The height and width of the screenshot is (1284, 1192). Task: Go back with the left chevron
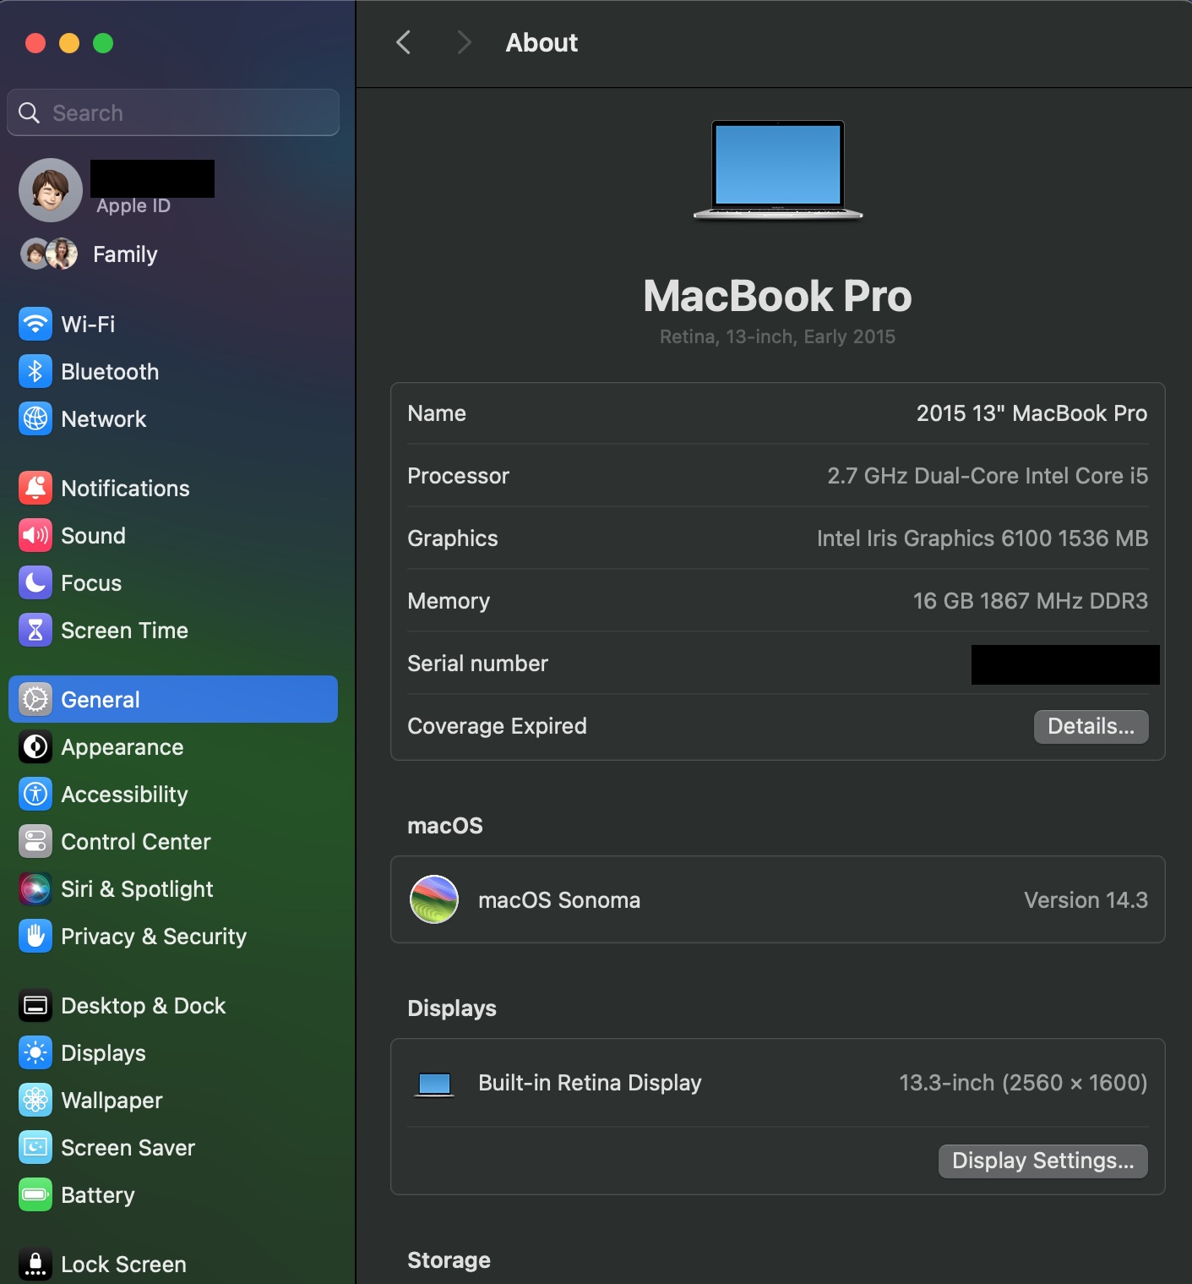[x=404, y=42]
